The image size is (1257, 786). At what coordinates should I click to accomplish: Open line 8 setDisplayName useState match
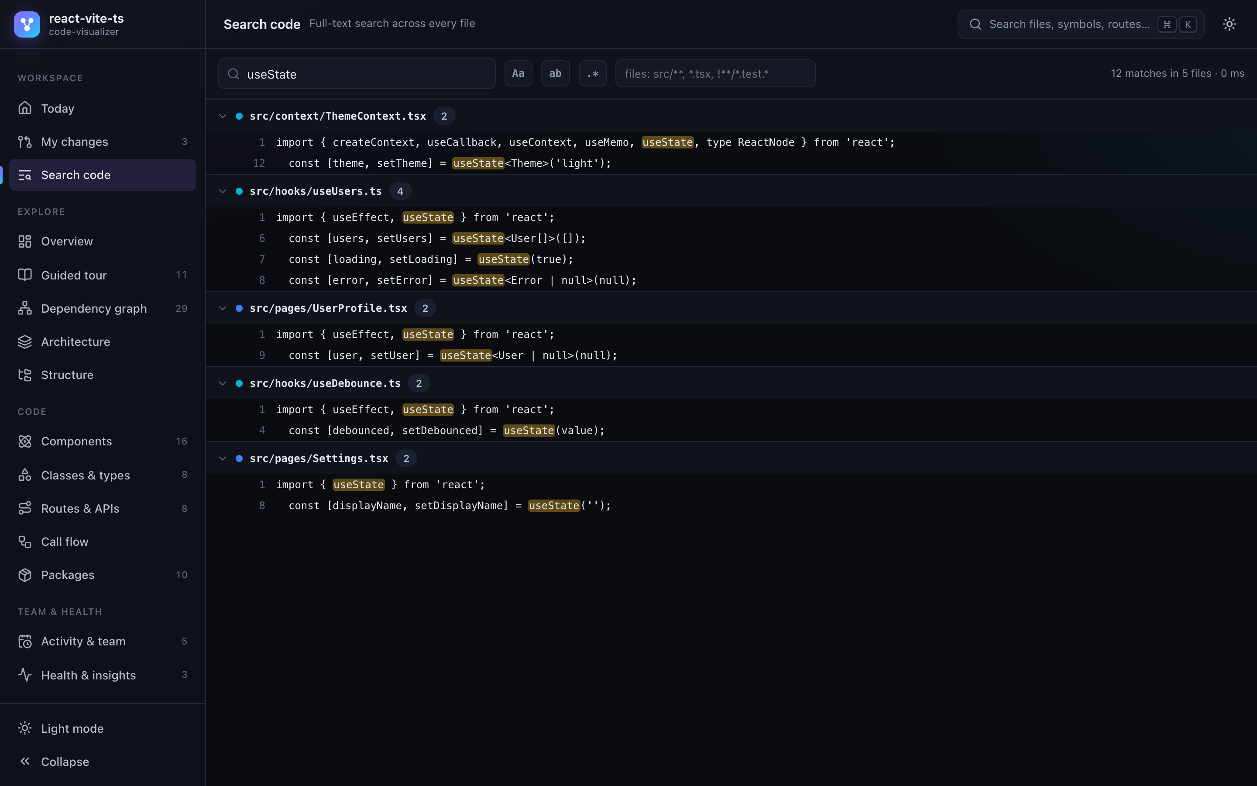click(732, 506)
